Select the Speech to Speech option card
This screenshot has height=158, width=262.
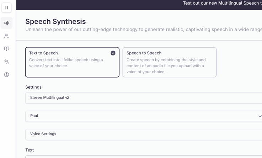coord(170,62)
